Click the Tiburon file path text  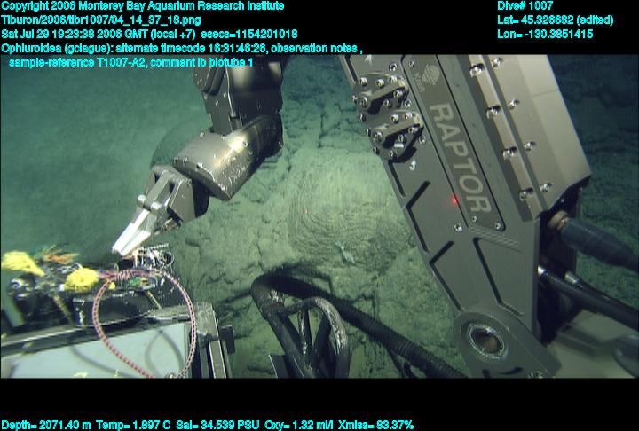pos(100,20)
